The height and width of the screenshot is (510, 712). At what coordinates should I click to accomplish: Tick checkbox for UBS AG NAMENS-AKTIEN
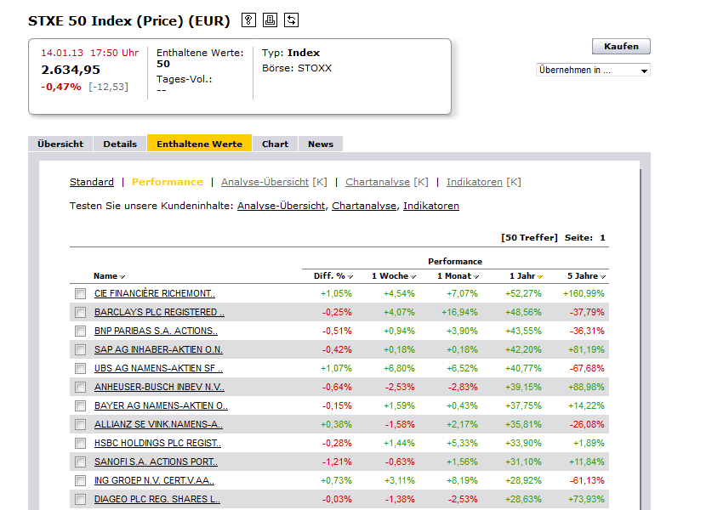[x=80, y=368]
